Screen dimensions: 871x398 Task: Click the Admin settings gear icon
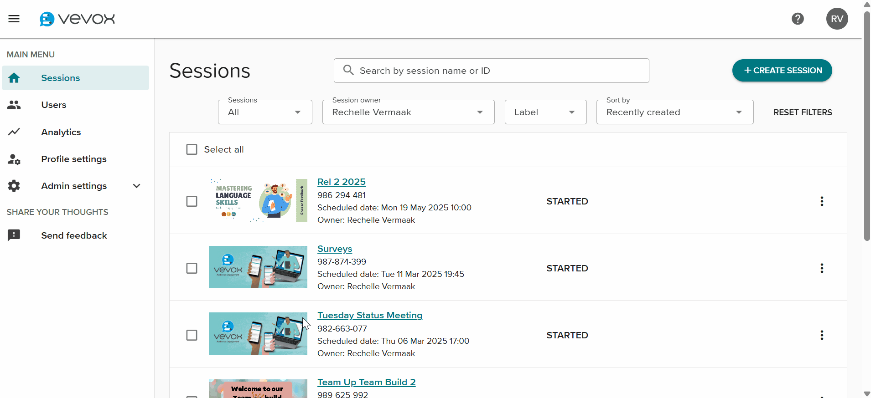tap(14, 186)
